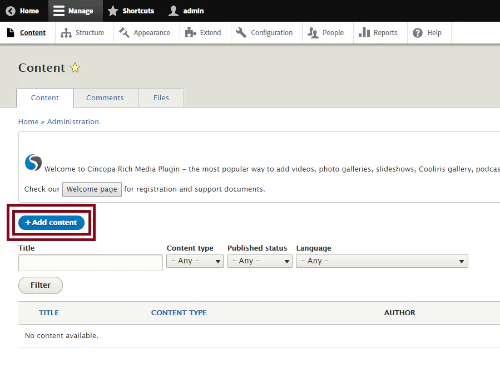500x367 pixels.
Task: Click 'No content available.' text
Action: (62, 336)
